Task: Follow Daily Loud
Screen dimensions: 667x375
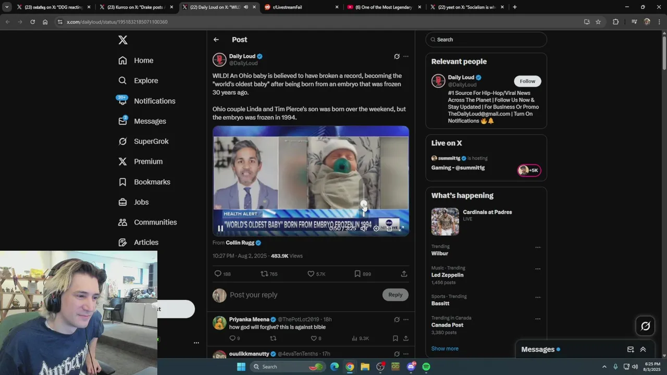Action: (x=527, y=81)
